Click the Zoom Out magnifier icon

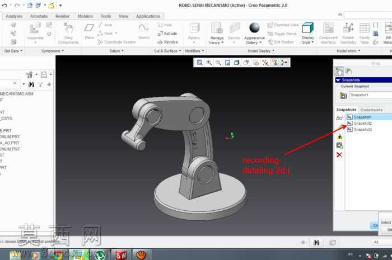pos(218,63)
